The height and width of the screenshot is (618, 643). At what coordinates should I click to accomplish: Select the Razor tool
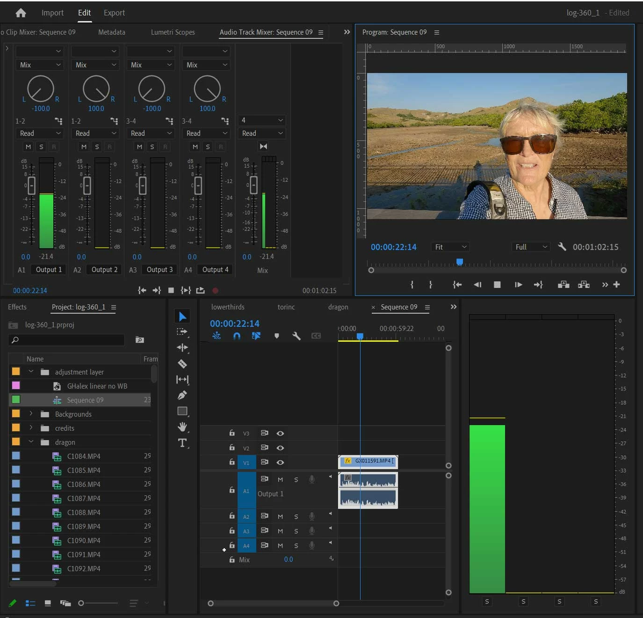pos(182,364)
